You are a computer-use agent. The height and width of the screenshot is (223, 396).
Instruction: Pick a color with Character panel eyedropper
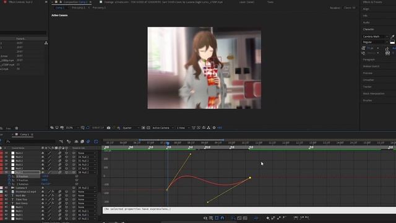click(x=392, y=37)
